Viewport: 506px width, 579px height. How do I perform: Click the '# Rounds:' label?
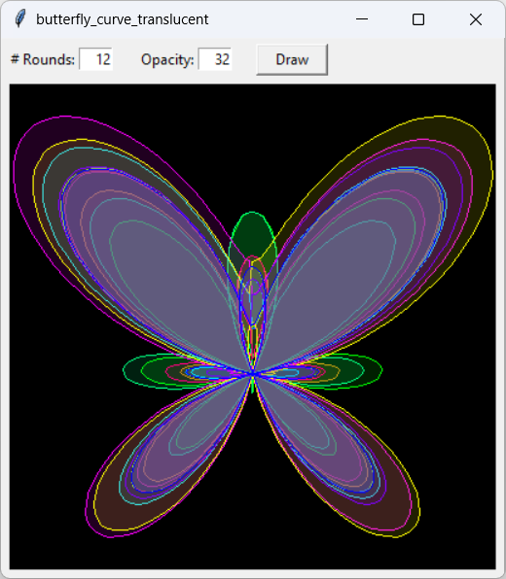pos(43,59)
